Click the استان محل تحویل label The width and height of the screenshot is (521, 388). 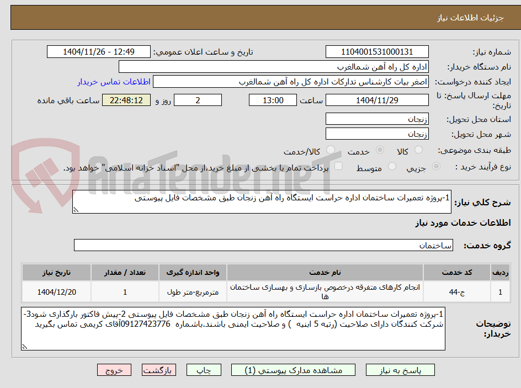click(x=479, y=119)
